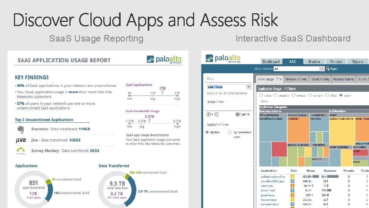Open the Last 7 Days time dropdown

tap(248, 87)
